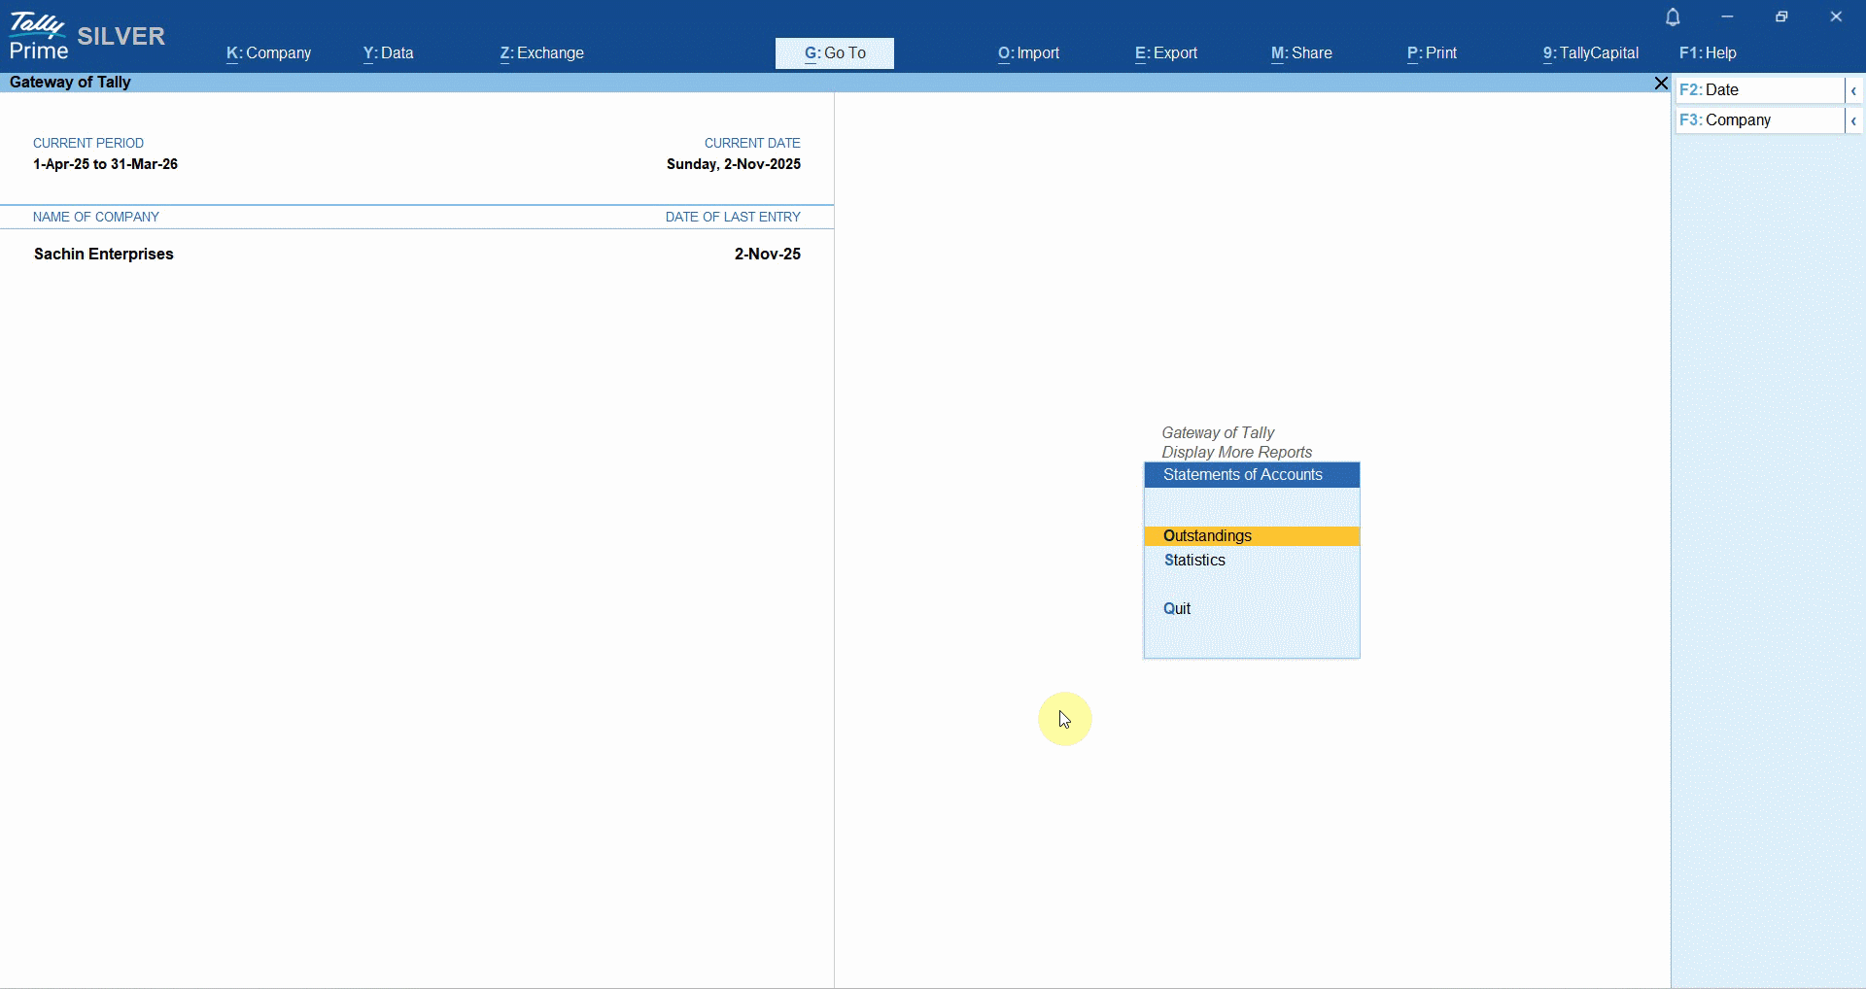
Task: Select Outstandings in Statements of Accounts
Action: (1208, 536)
